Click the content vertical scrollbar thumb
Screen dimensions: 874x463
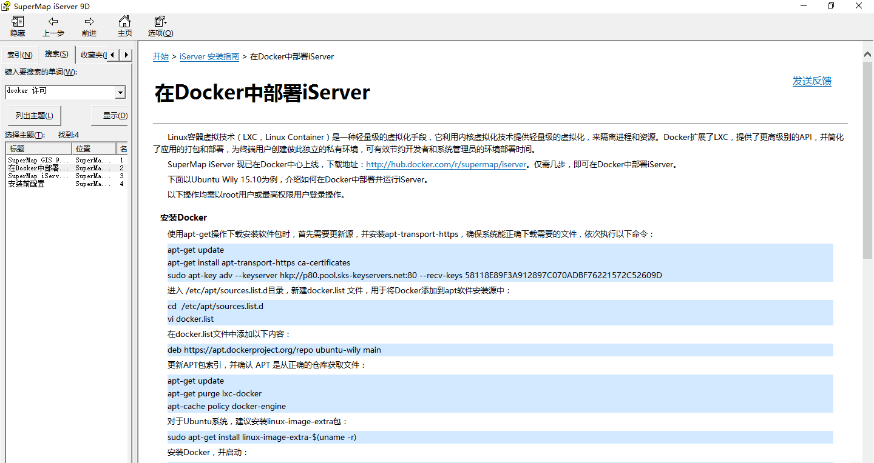(x=868, y=161)
